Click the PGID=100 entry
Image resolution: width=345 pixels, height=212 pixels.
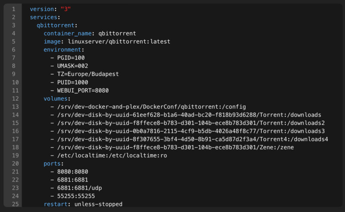click(x=71, y=58)
